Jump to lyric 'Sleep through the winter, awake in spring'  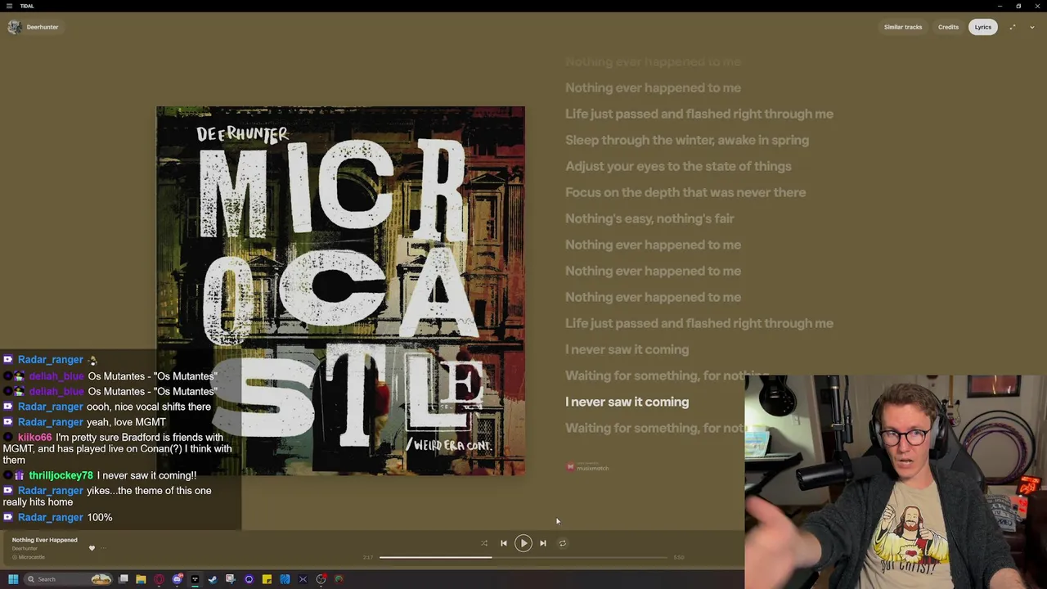click(687, 140)
